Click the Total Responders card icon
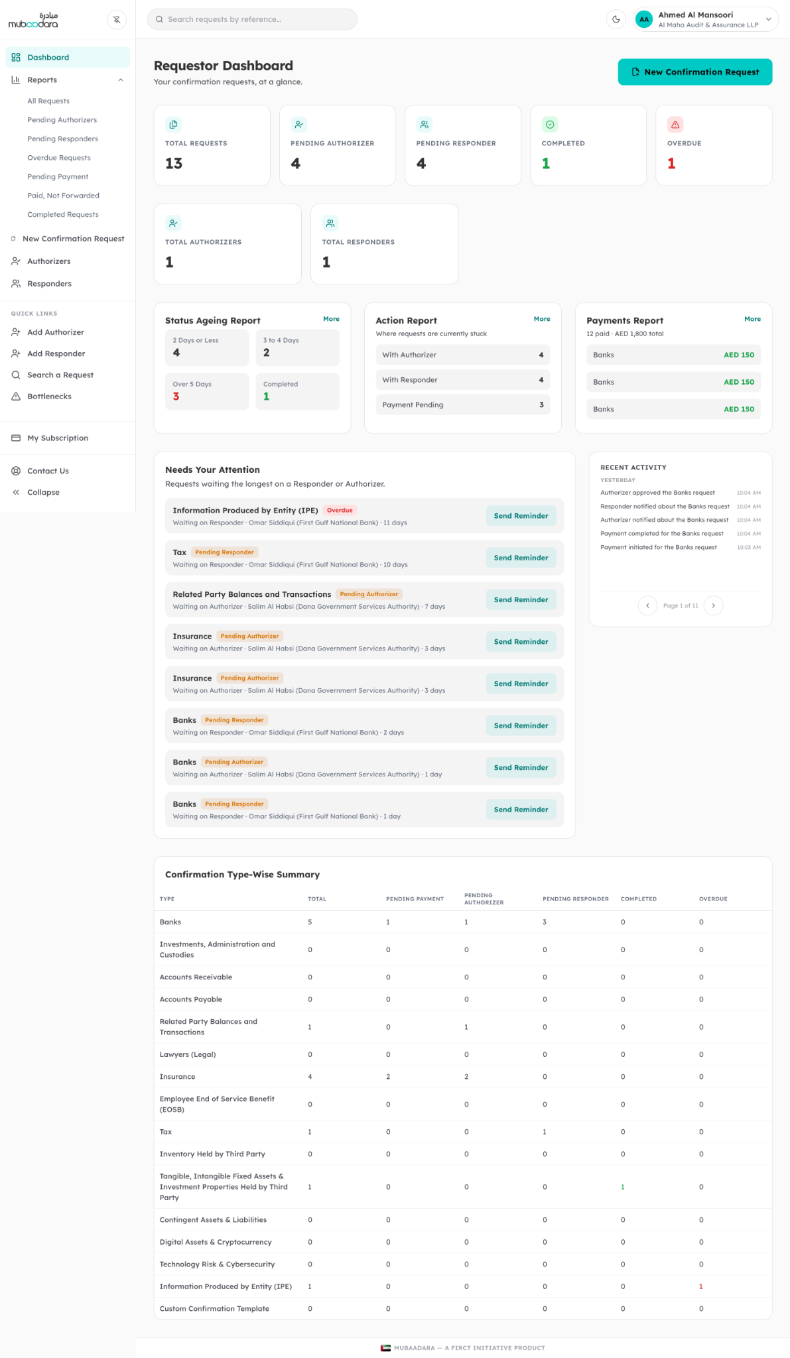This screenshot has width=790, height=1358. pos(330,223)
